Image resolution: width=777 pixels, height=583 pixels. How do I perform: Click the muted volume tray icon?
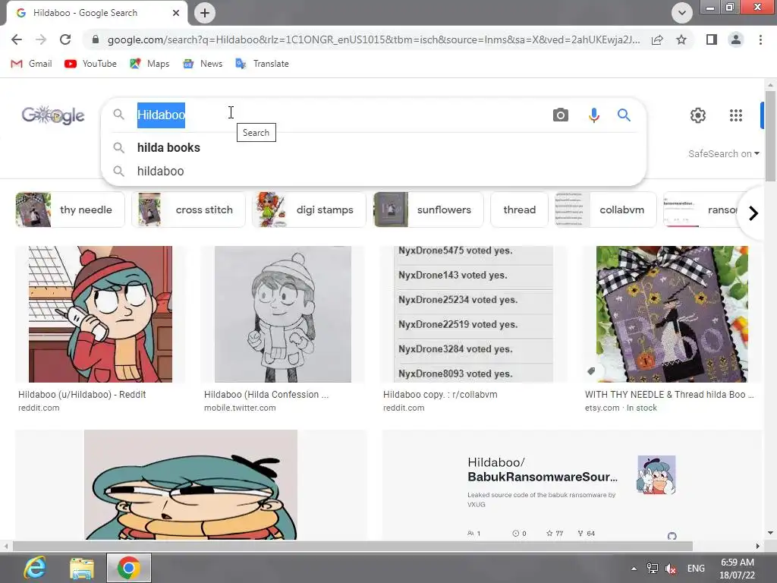coord(671,569)
